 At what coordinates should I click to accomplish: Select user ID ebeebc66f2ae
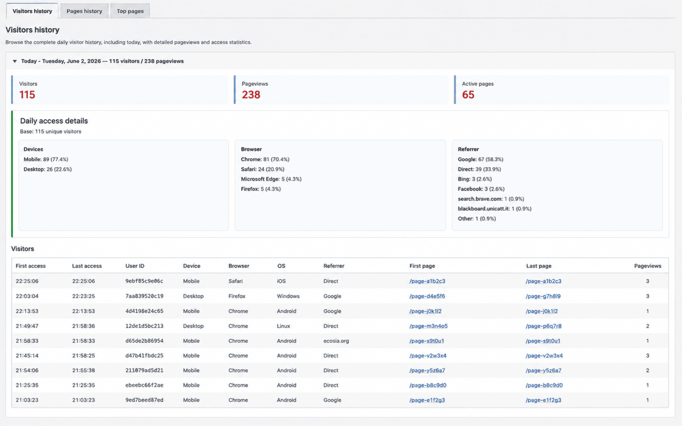pos(144,385)
